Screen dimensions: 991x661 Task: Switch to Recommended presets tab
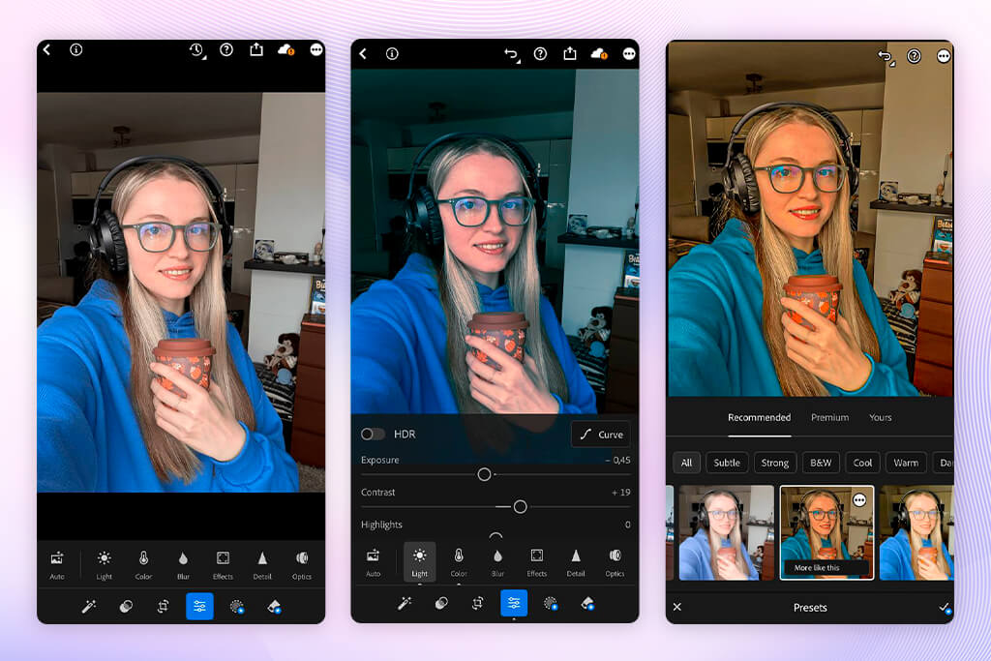click(x=759, y=418)
